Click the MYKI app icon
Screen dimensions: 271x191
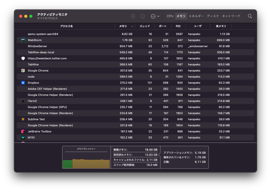coord(23,137)
